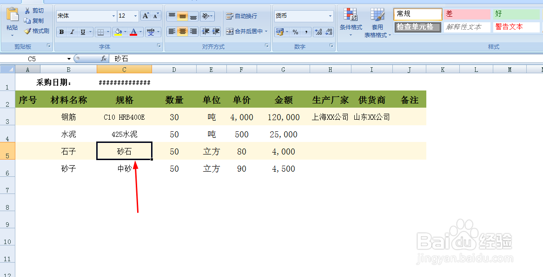Toggle bold formatting
The image size is (543, 277).
(x=61, y=32)
